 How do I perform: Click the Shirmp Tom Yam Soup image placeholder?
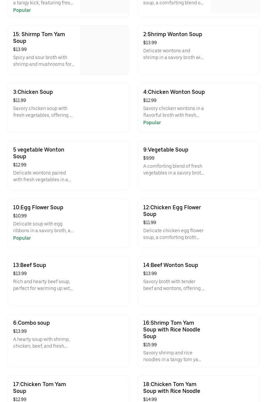click(x=104, y=50)
